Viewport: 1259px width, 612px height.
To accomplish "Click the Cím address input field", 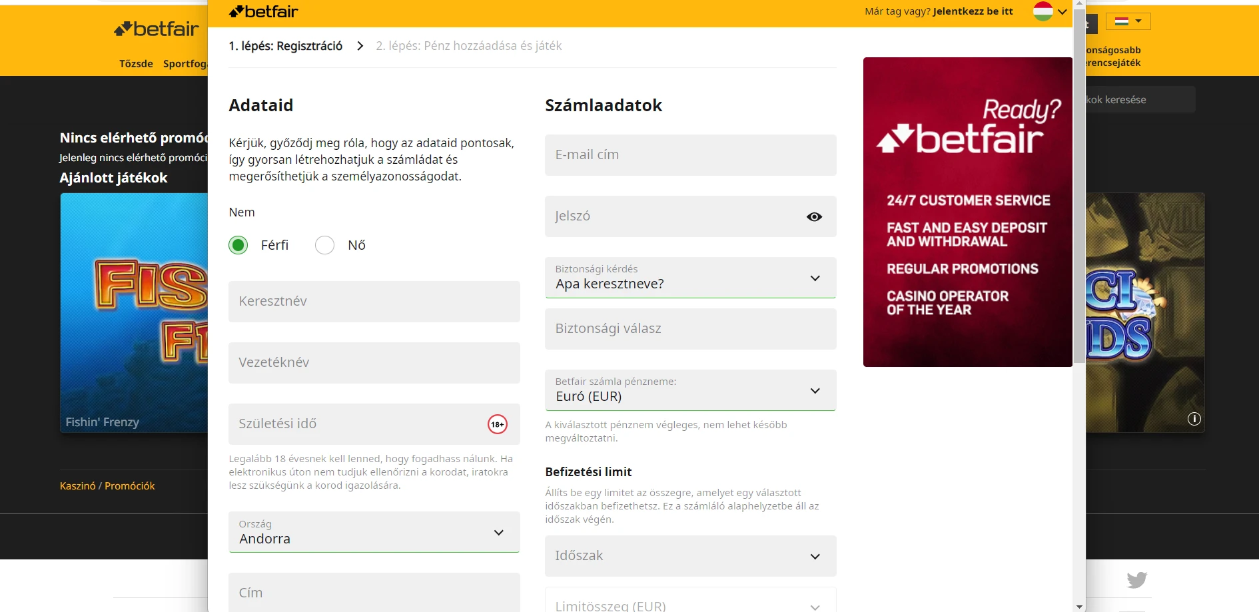I will coord(374,593).
